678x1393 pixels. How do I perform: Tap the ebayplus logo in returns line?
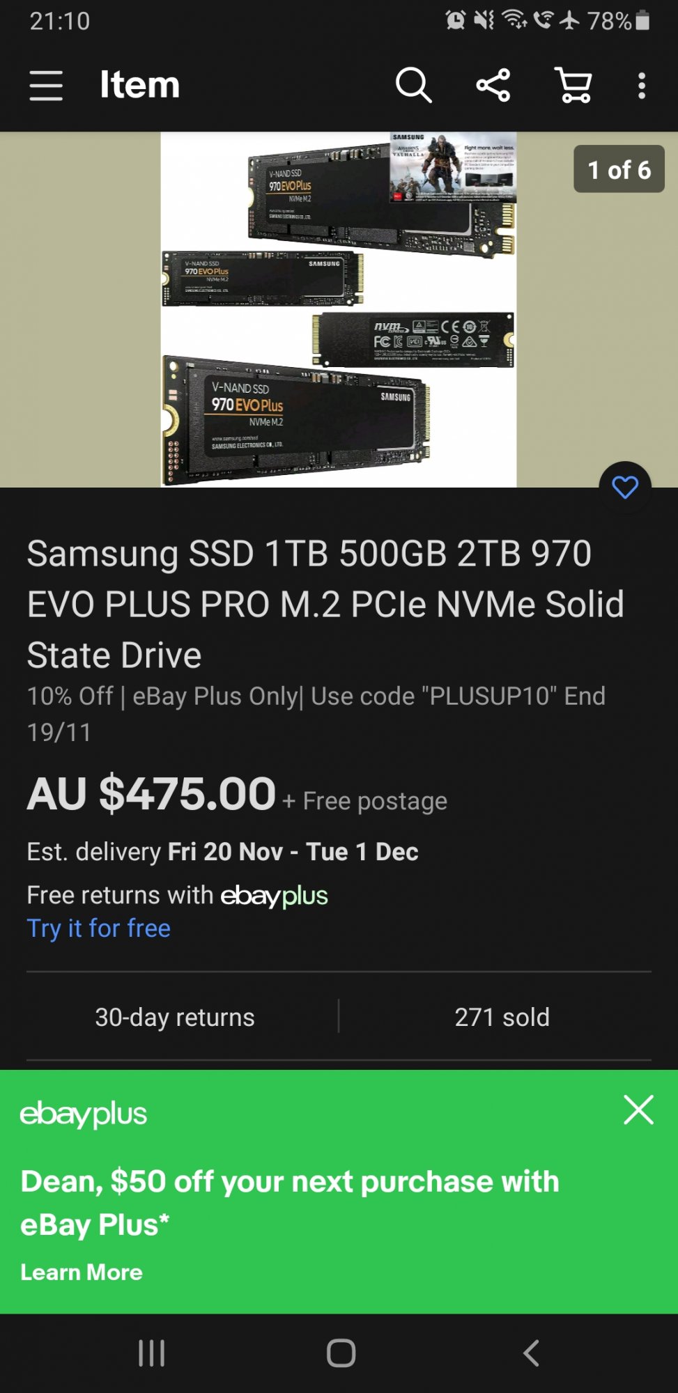point(275,896)
